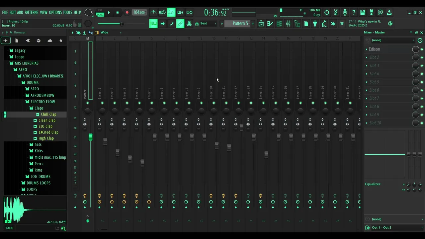Click the Master volume fader
The width and height of the screenshot is (425, 239).
coord(90,137)
